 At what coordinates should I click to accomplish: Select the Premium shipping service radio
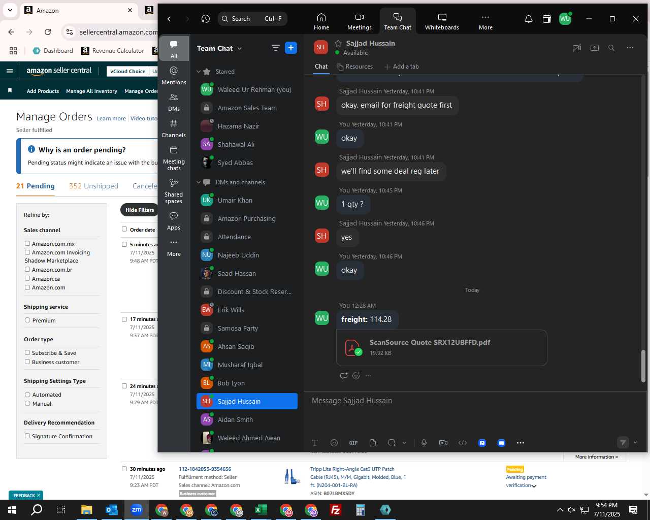tap(27, 320)
